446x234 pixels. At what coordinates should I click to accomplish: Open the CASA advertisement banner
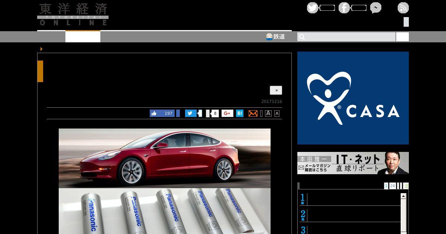pos(353,98)
